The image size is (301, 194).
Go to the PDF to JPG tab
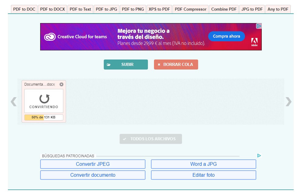106,9
